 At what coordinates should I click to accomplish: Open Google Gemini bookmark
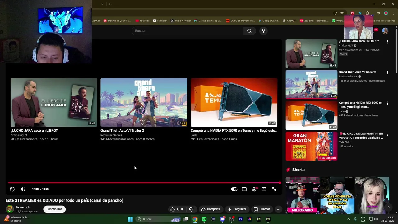[x=269, y=21]
